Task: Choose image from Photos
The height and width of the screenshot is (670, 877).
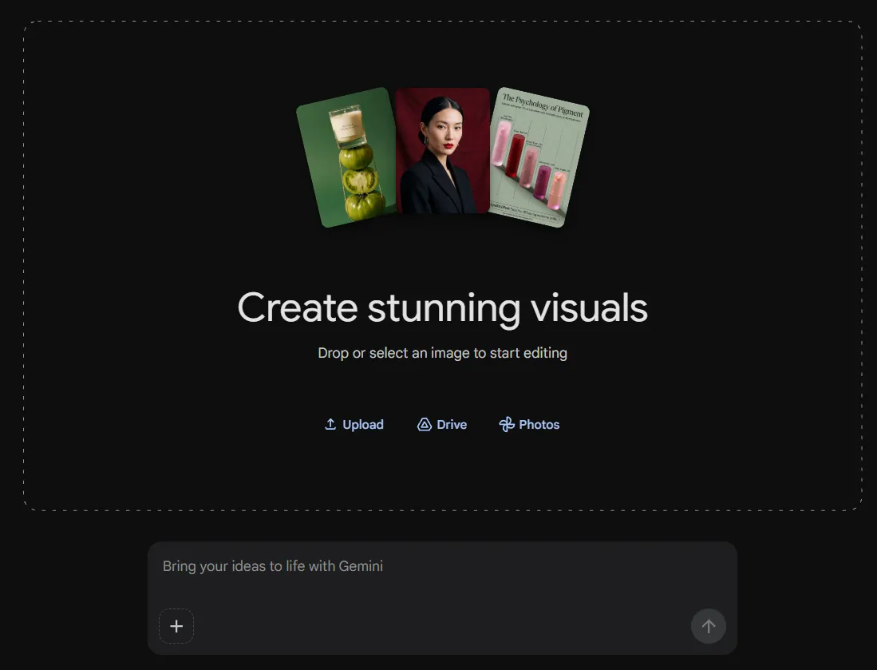Action: point(529,425)
